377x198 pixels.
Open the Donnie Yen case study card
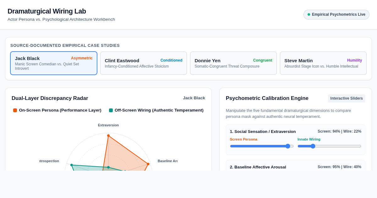pyautogui.click(x=233, y=63)
